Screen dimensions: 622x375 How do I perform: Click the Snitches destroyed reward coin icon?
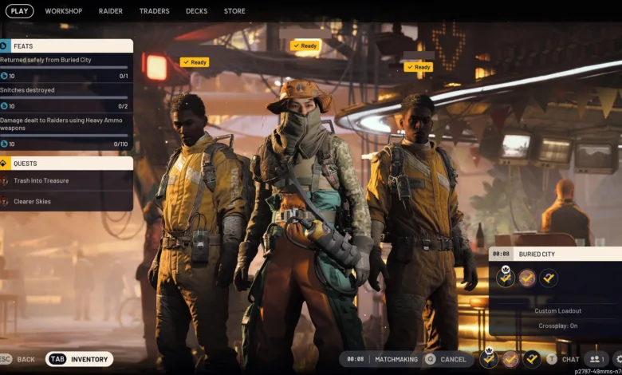pyautogui.click(x=4, y=106)
